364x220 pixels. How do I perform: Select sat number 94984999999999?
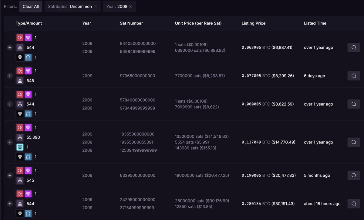(138, 51)
